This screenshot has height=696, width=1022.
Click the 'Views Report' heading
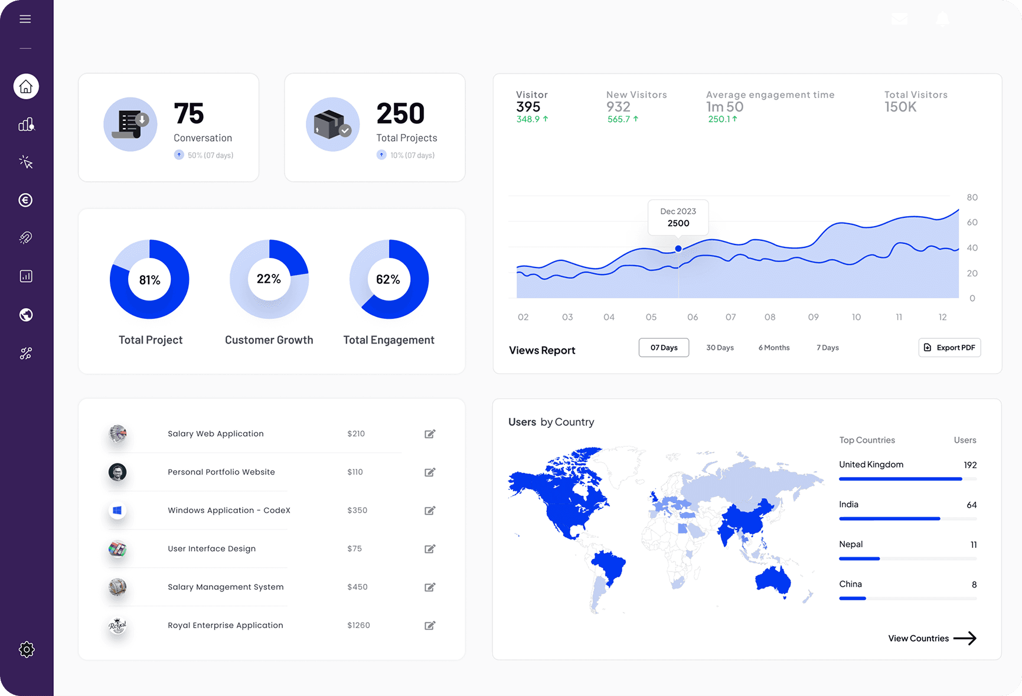542,350
